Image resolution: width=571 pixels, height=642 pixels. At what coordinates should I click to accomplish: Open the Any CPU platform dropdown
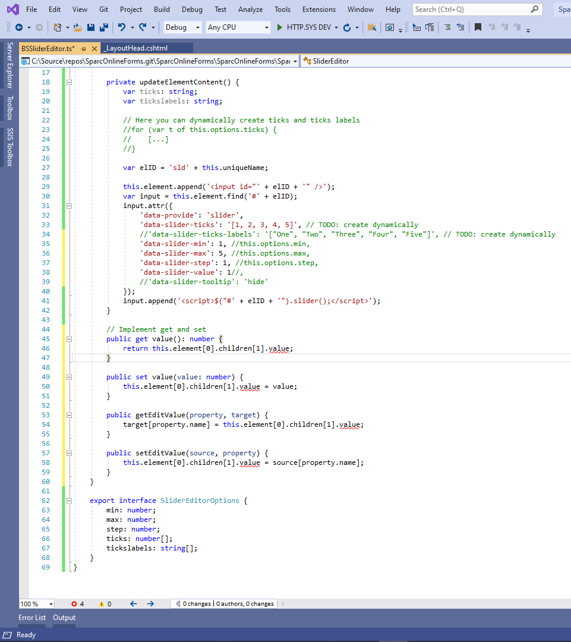click(x=238, y=27)
